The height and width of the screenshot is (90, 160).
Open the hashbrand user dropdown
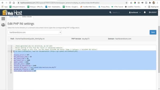point(135,12)
